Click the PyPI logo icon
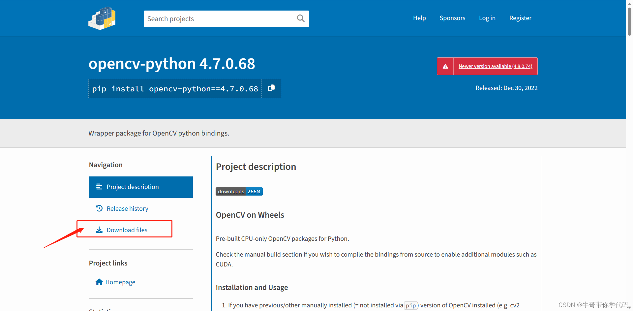This screenshot has width=633, height=311. pyautogui.click(x=102, y=18)
